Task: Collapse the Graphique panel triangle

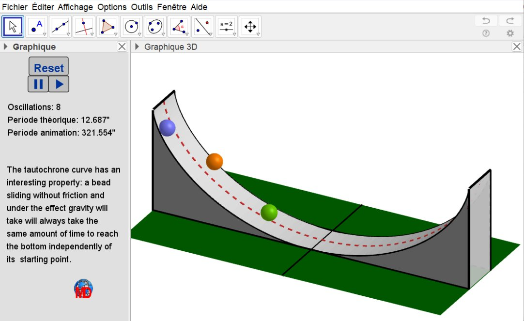Action: pyautogui.click(x=6, y=47)
